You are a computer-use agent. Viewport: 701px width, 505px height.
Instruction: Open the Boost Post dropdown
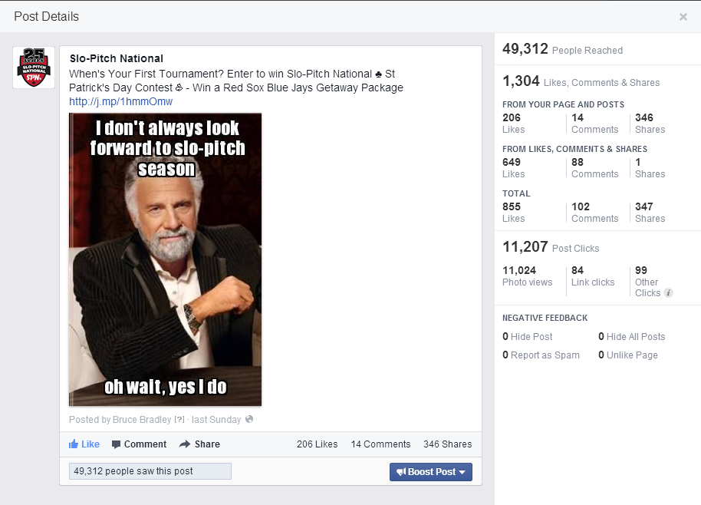pyautogui.click(x=431, y=472)
